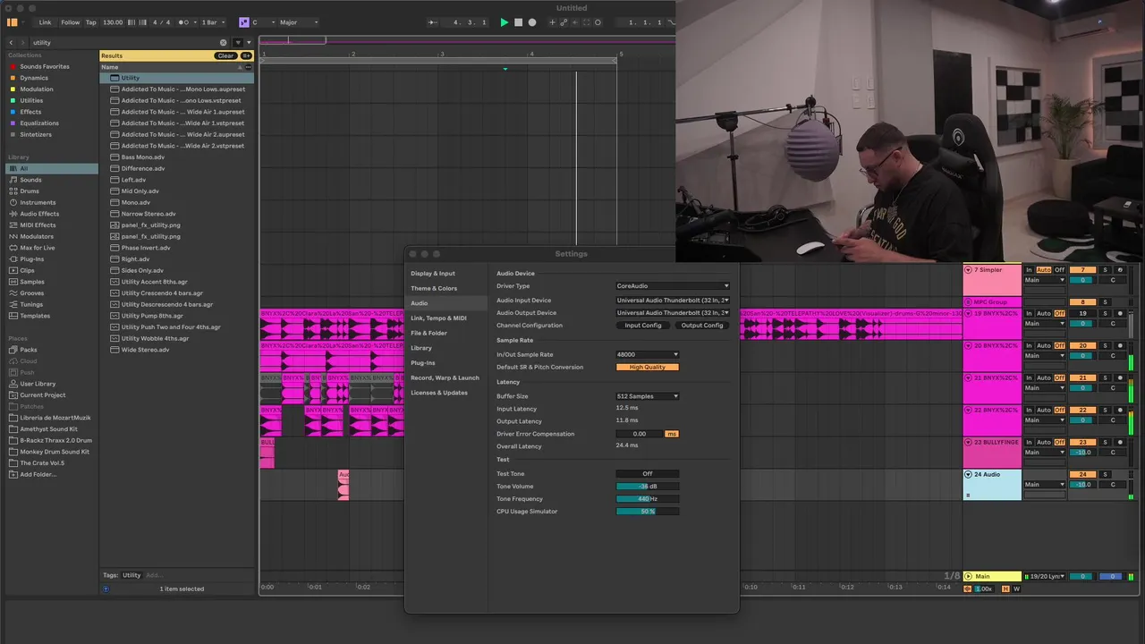This screenshot has width=1145, height=644.
Task: Open File & Folder settings tab
Action: pyautogui.click(x=429, y=333)
